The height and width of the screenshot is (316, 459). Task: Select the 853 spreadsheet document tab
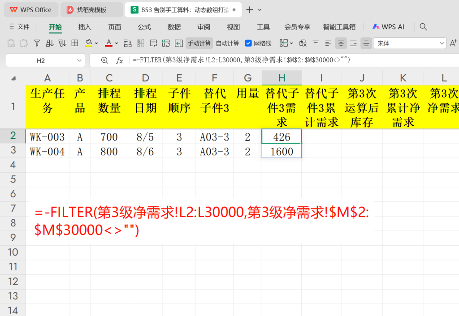(x=183, y=10)
